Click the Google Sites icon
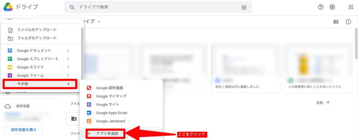Screen dimensions: 358x140 click(89, 104)
